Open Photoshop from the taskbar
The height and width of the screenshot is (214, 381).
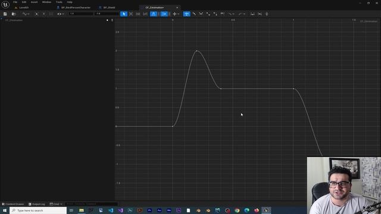click(x=130, y=210)
